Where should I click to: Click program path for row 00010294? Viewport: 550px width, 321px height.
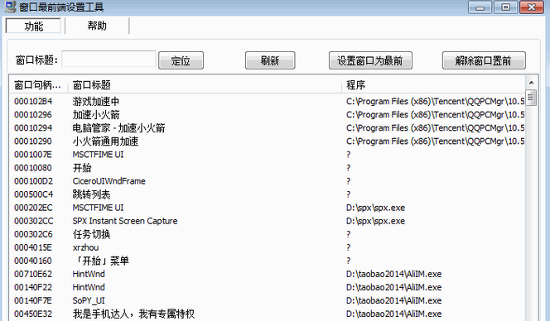click(x=436, y=128)
